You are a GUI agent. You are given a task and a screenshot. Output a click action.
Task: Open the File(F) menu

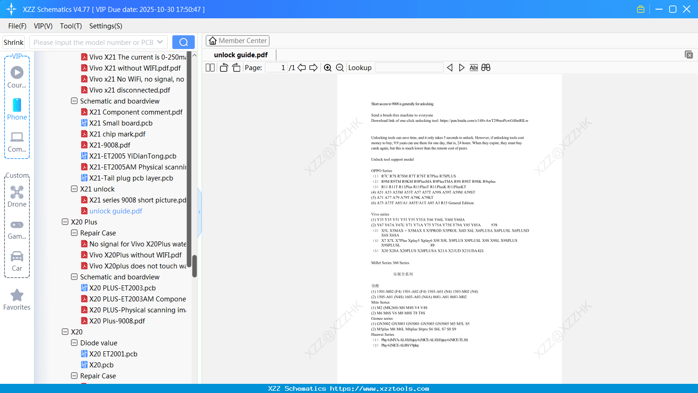coord(17,26)
